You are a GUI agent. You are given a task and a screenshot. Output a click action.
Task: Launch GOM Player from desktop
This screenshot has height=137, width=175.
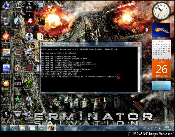(x=6, y=85)
